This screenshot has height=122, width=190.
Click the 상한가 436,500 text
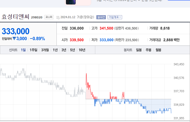[126, 28]
